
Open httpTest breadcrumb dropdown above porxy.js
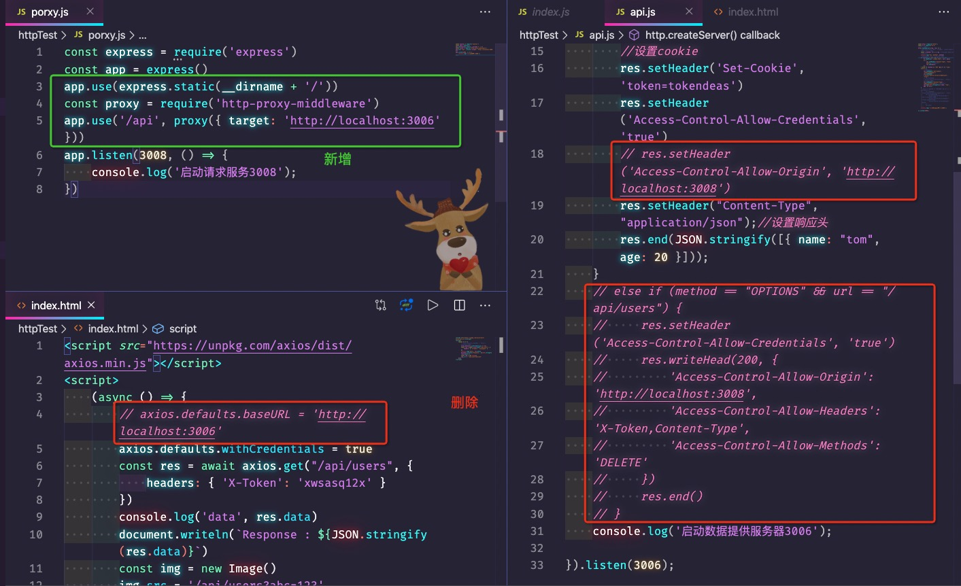coord(37,35)
